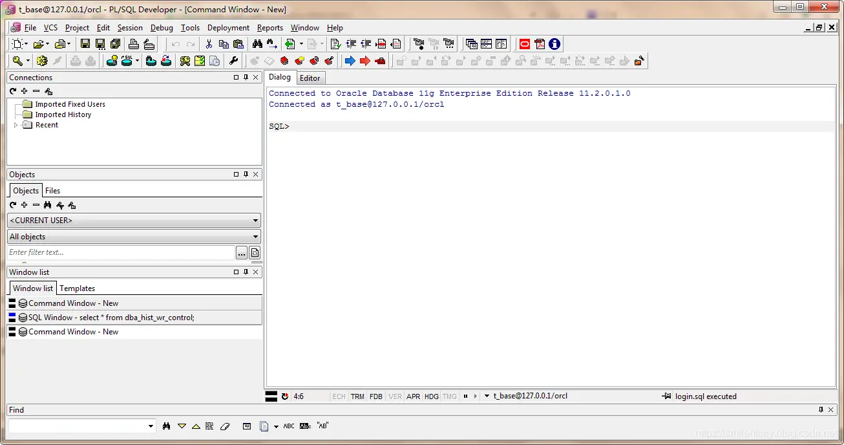Click the Print icon in toolbar

[134, 44]
